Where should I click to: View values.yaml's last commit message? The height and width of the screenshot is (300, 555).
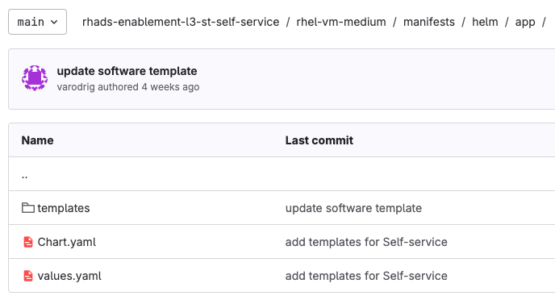(366, 276)
